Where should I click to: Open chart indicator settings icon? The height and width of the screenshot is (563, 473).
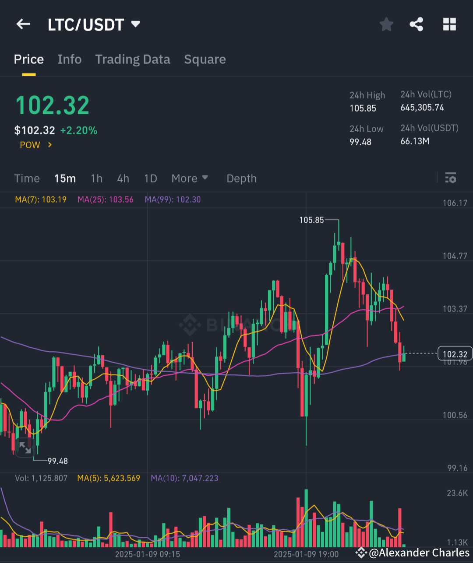pyautogui.click(x=451, y=178)
